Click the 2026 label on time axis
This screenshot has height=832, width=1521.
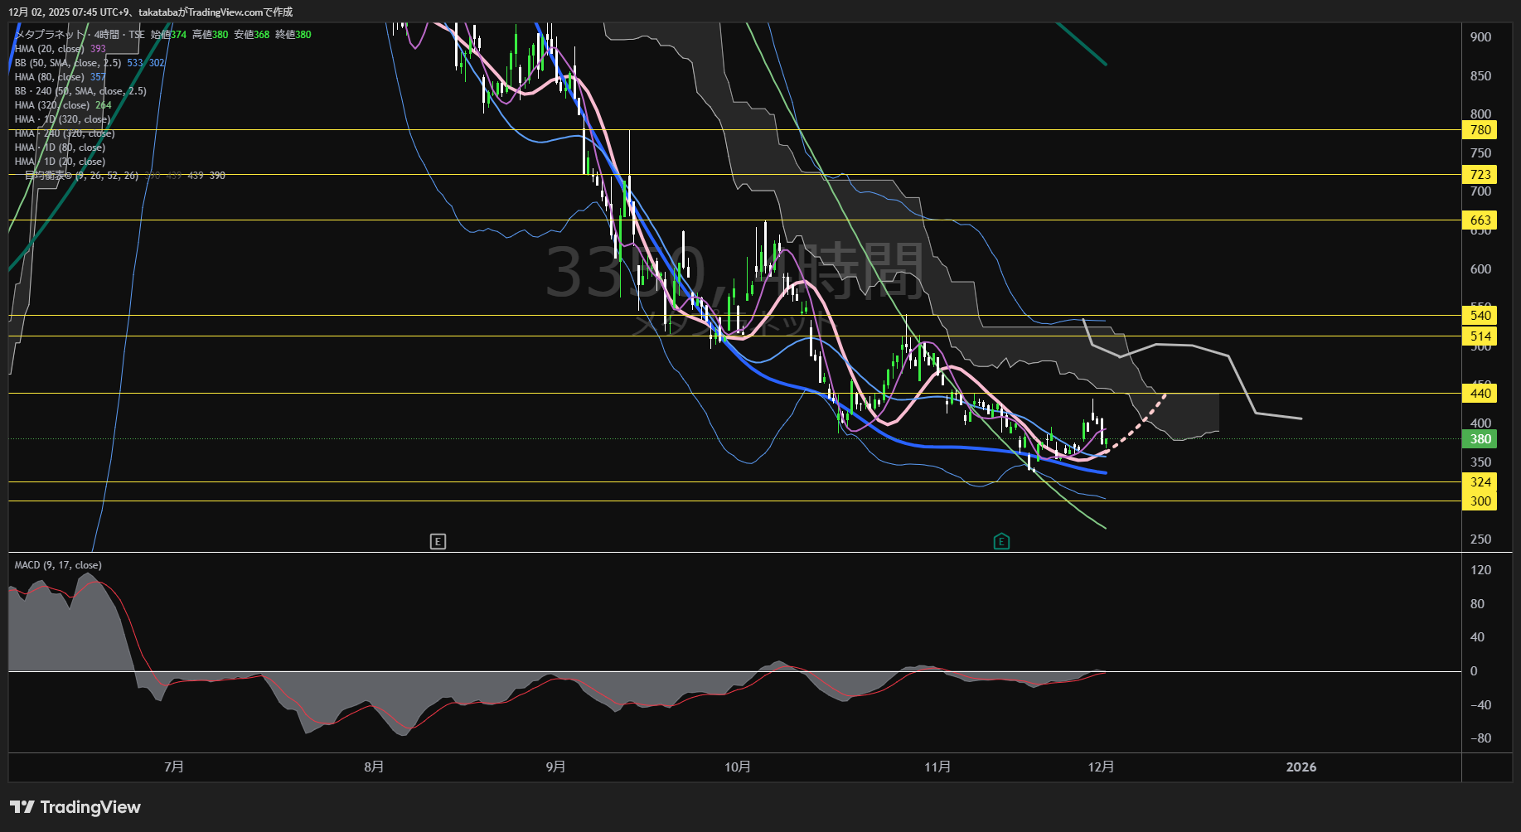tap(1301, 767)
